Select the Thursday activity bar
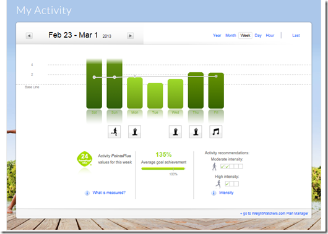Image resolution: width=328 pixels, height=234 pixels. (196, 90)
